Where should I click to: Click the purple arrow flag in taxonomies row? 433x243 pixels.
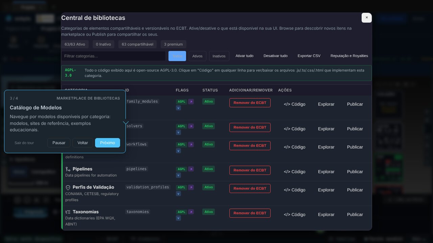191,212
